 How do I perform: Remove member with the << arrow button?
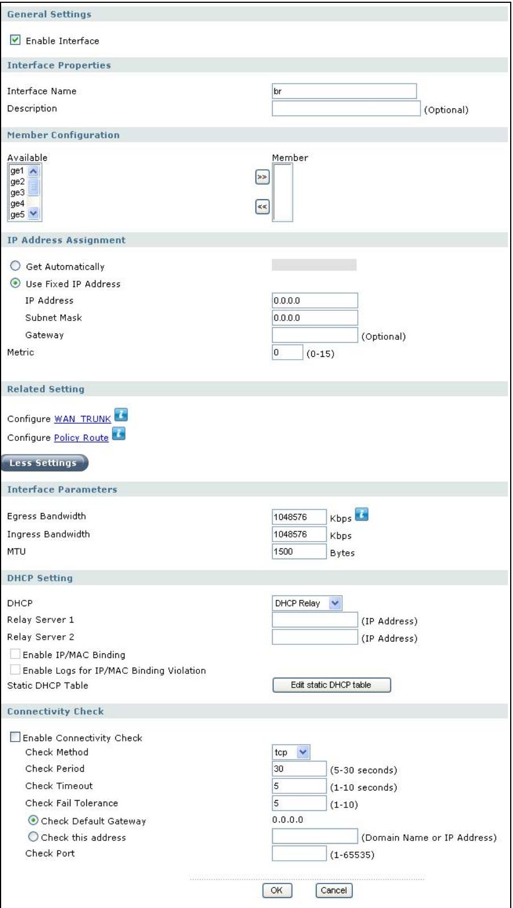[262, 207]
